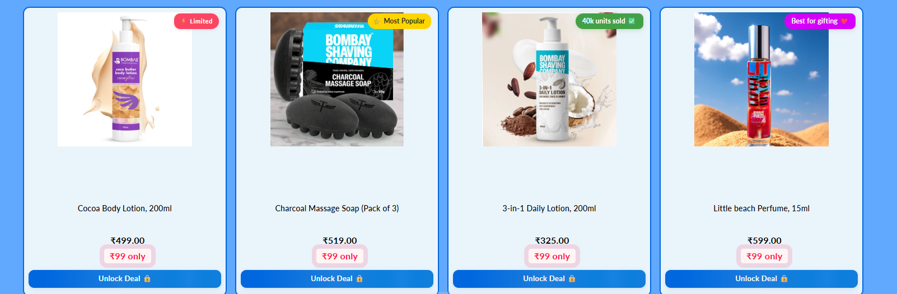Screen dimensions: 897x294
Task: Click the 40k units sold badge
Action: (x=609, y=21)
